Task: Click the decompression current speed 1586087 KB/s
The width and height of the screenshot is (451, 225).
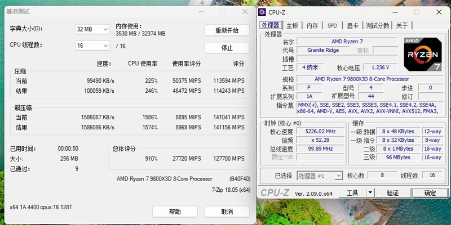Action: 98,118
